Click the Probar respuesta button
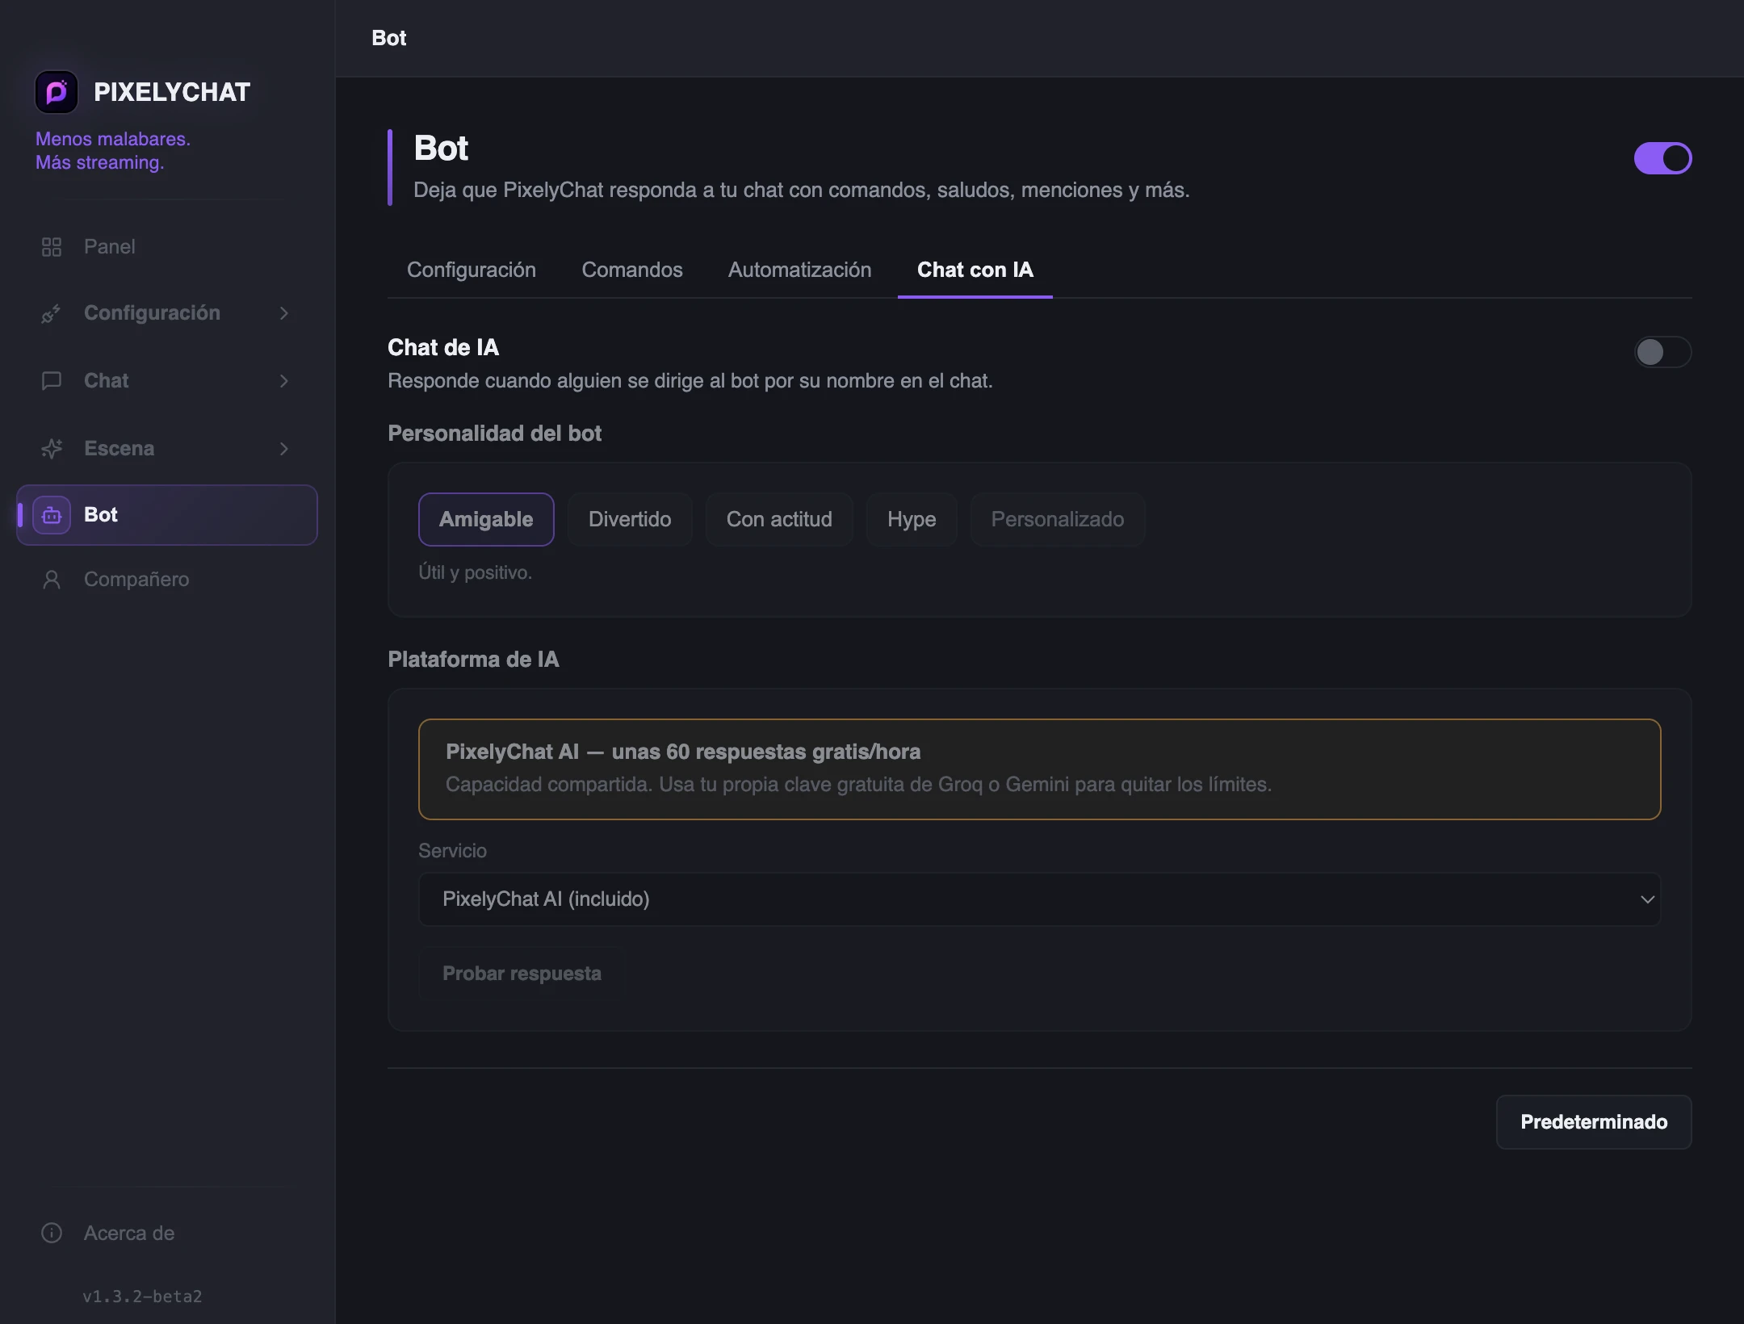This screenshot has height=1324, width=1744. pos(522,974)
